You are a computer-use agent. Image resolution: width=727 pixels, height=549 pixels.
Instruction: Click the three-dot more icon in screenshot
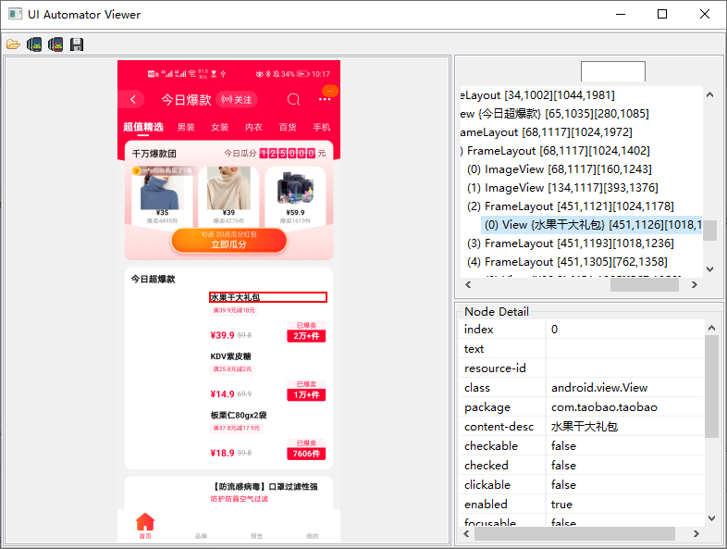(x=325, y=99)
